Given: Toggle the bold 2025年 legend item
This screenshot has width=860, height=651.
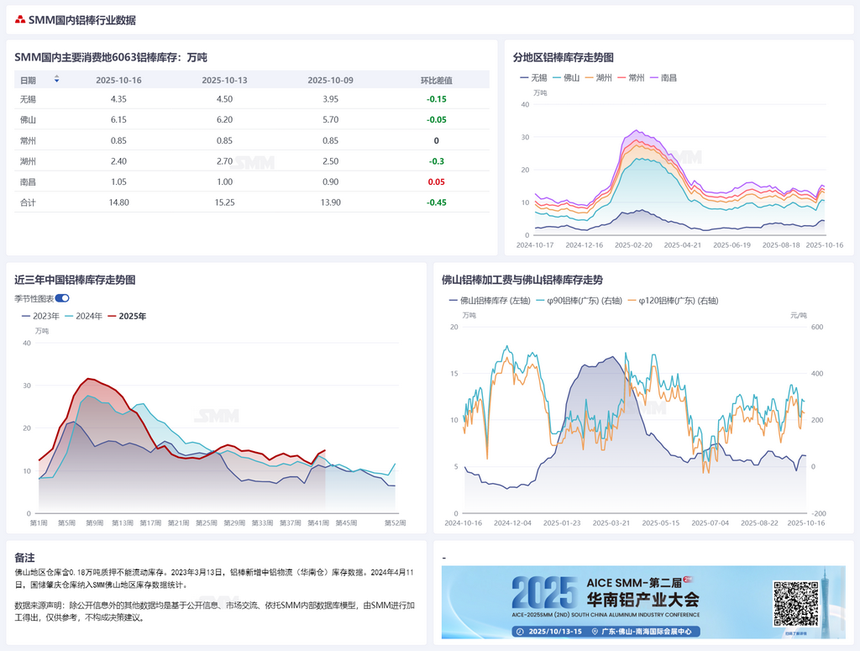Looking at the screenshot, I should tap(126, 316).
